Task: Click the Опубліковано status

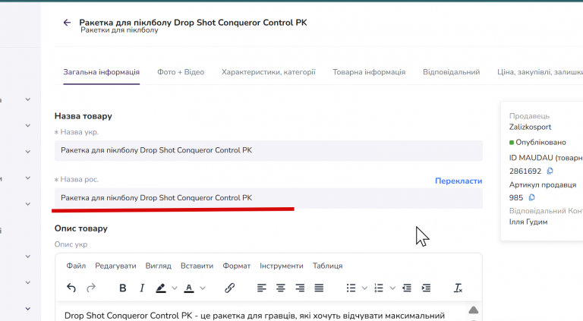Action: (537, 143)
